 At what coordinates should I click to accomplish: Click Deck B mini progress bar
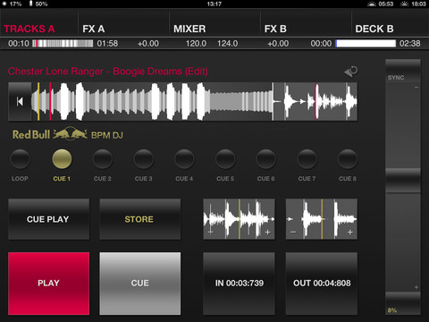366,44
